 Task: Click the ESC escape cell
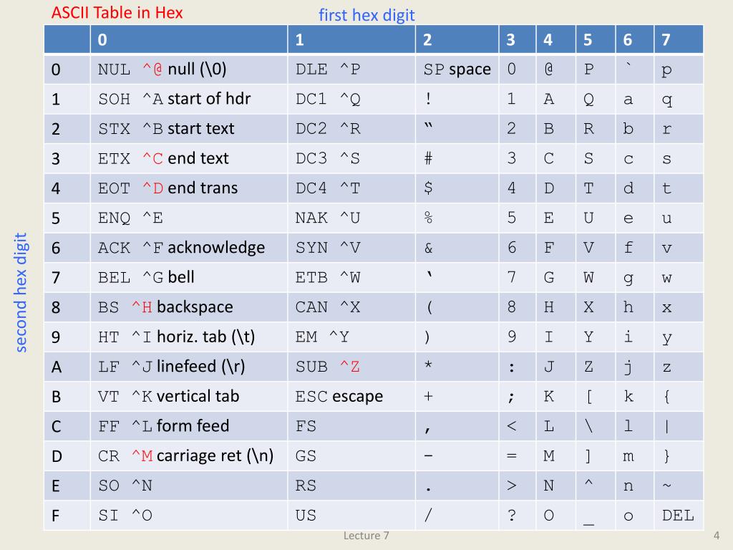[351, 397]
